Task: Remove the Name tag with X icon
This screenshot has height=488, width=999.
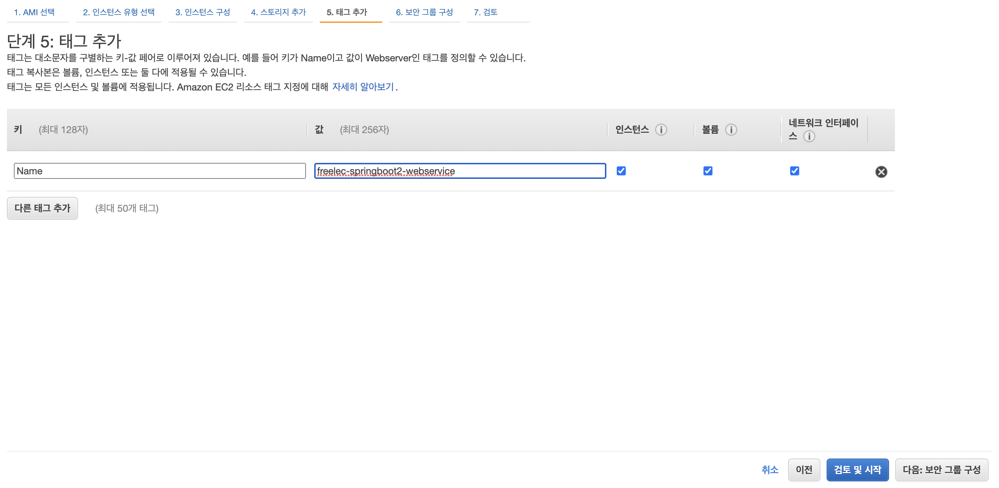Action: pyautogui.click(x=881, y=172)
